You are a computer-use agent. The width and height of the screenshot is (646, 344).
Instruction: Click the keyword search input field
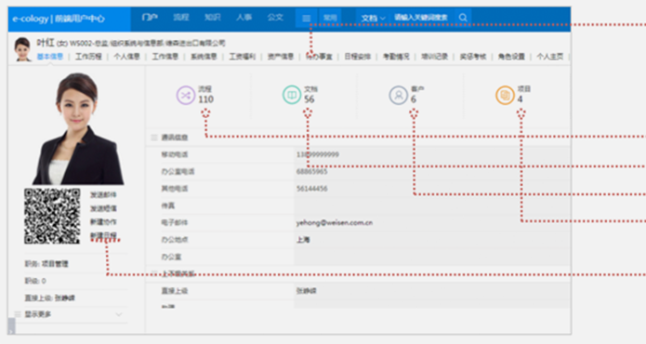[421, 18]
